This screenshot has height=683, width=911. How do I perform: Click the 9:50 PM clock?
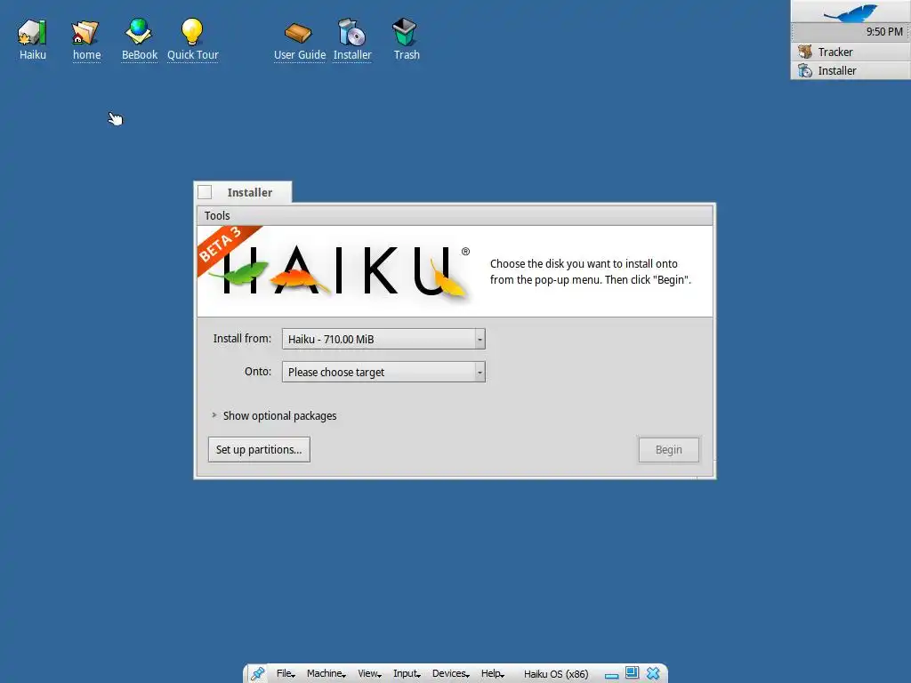884,32
